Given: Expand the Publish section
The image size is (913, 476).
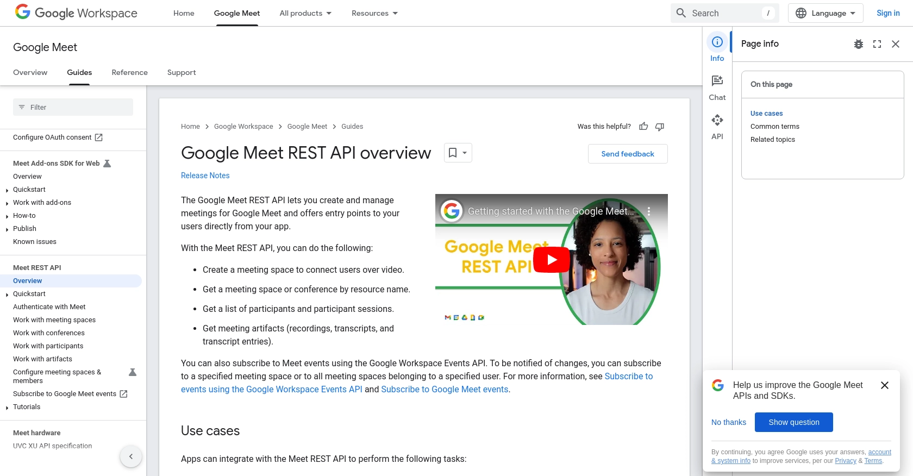Looking at the screenshot, I should [7, 229].
